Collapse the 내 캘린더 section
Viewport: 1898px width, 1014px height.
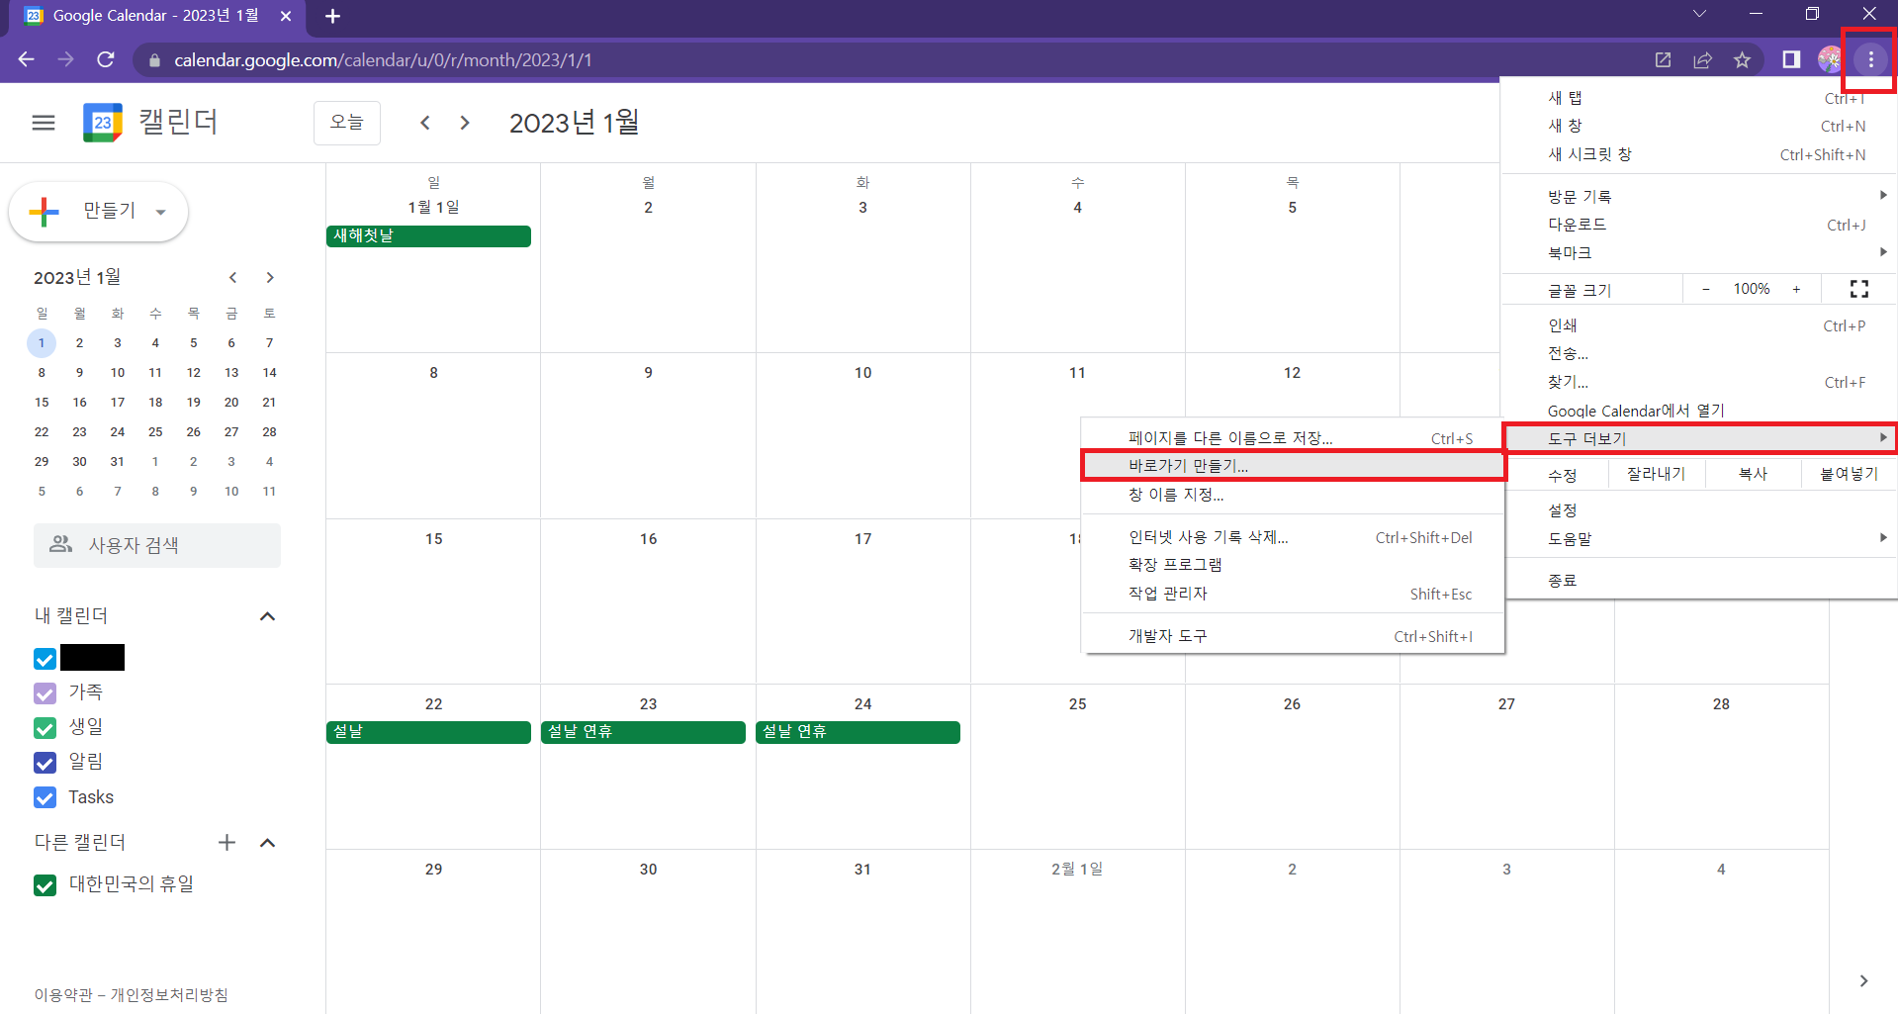(x=267, y=616)
